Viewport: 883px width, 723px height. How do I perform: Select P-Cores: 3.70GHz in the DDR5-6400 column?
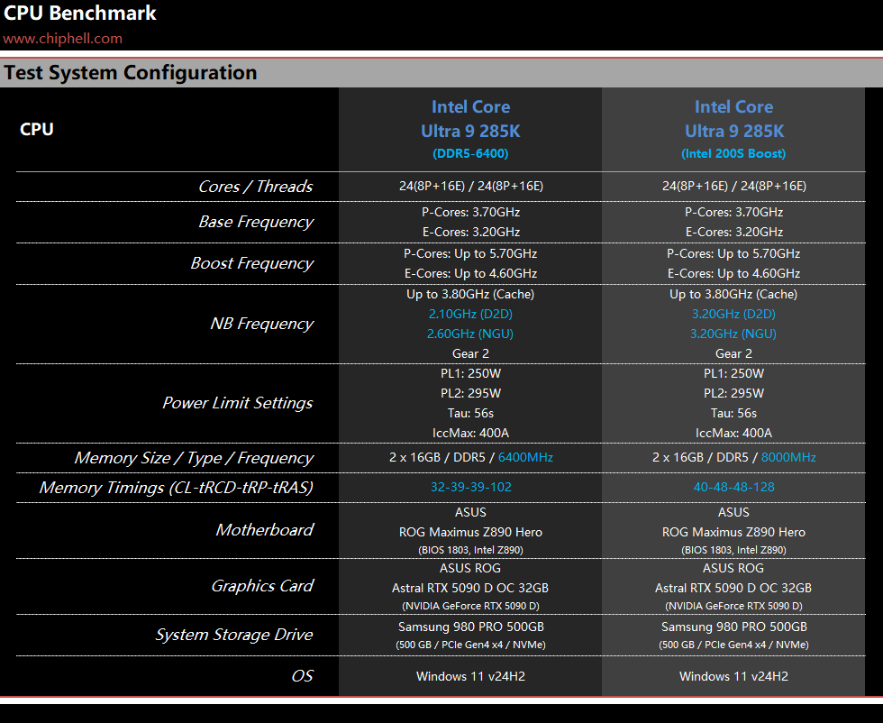(x=470, y=212)
